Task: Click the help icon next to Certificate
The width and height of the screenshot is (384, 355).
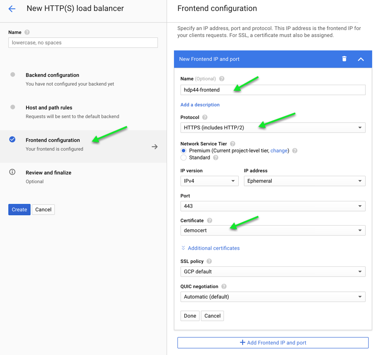Action: (x=210, y=220)
